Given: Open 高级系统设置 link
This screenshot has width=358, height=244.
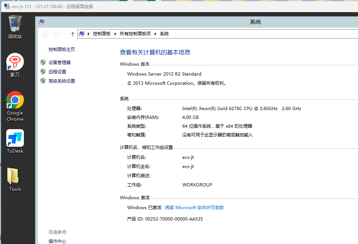Looking at the screenshot, I should coord(62,81).
